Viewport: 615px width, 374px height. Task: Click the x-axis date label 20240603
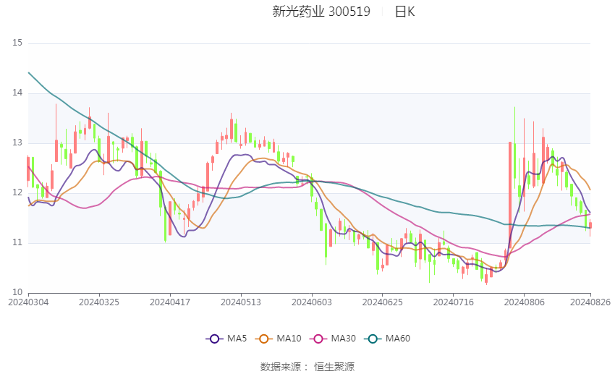click(312, 302)
